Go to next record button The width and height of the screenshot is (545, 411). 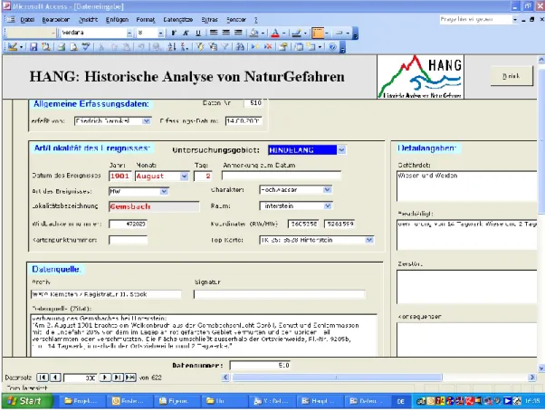(105, 378)
